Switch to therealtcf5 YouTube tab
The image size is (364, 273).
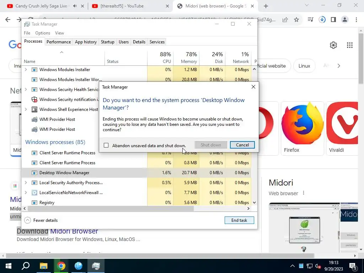(x=122, y=6)
